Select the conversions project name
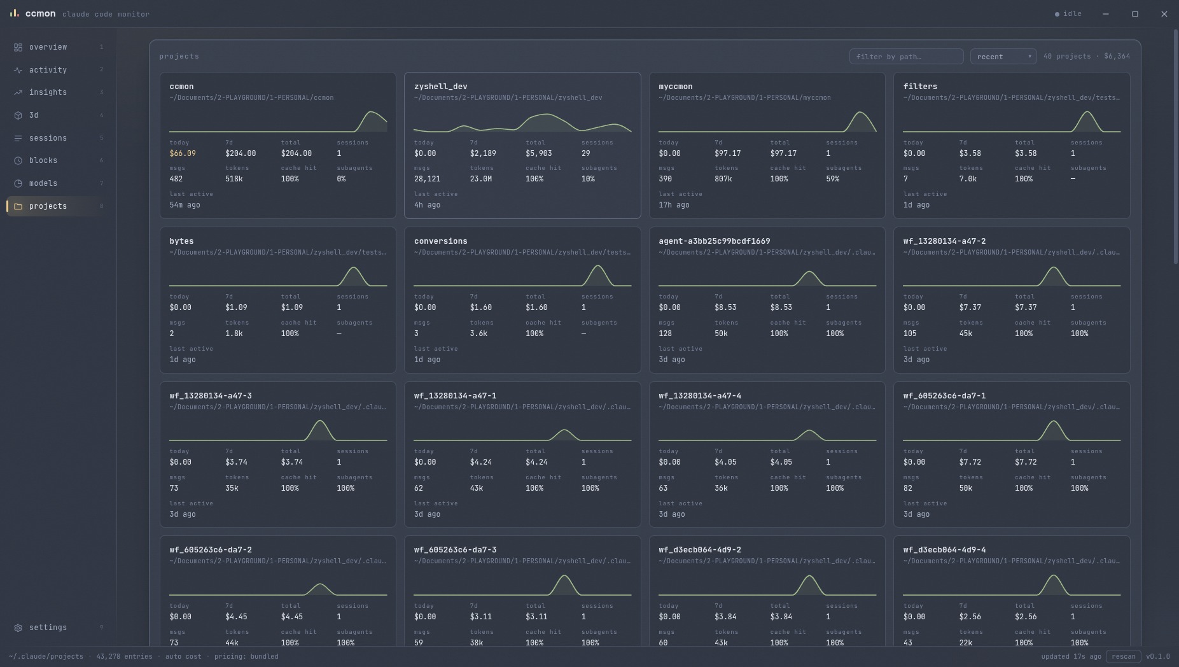The image size is (1179, 667). pos(440,241)
